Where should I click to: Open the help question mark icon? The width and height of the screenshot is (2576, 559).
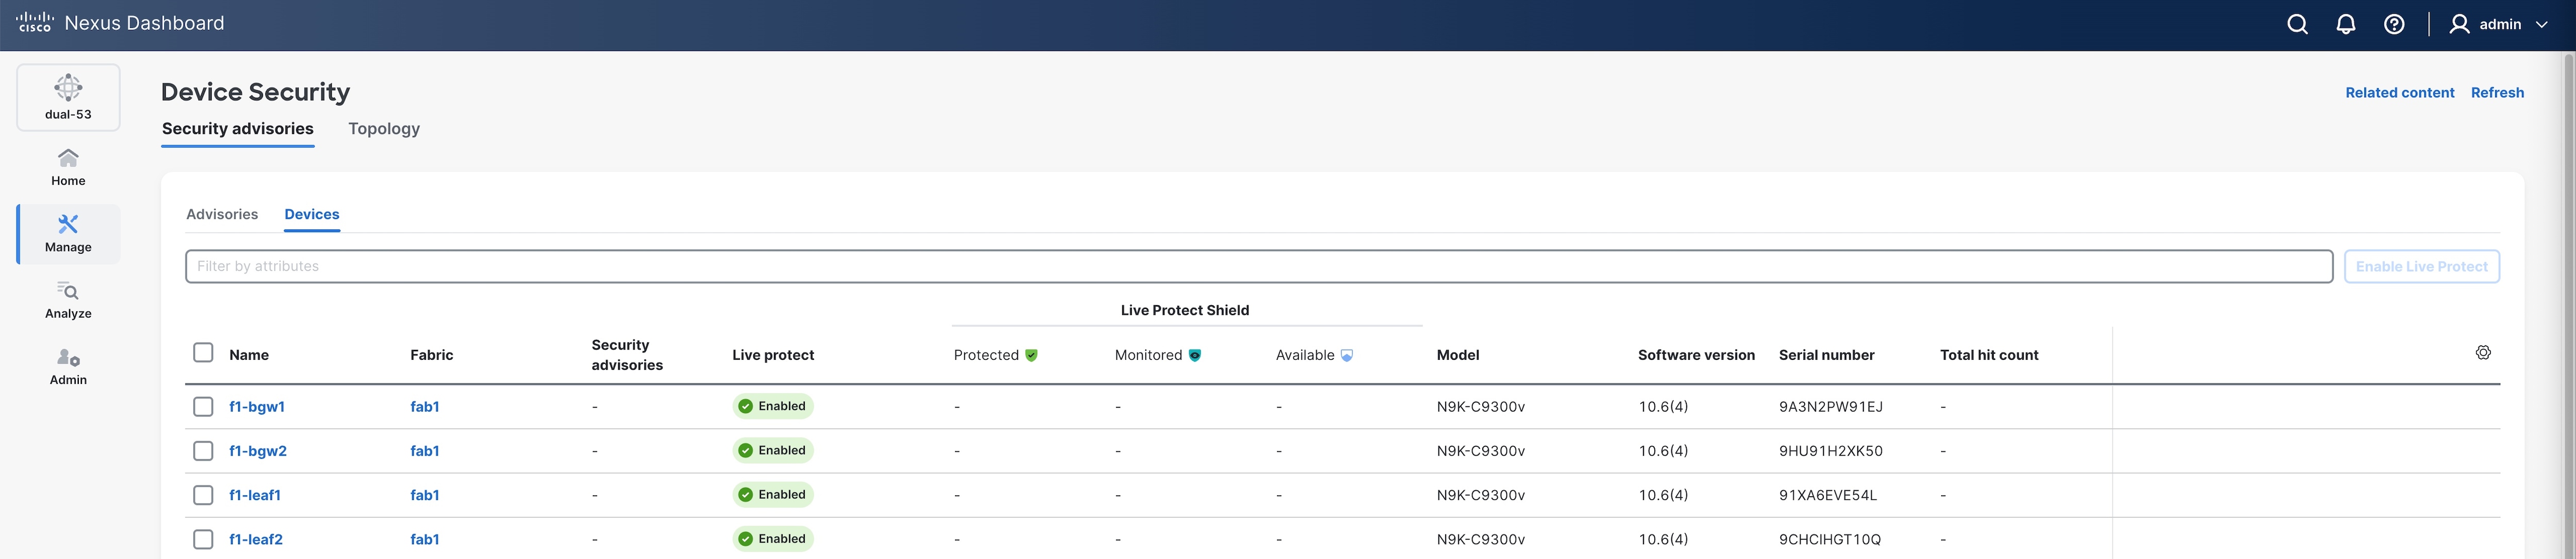click(2394, 24)
